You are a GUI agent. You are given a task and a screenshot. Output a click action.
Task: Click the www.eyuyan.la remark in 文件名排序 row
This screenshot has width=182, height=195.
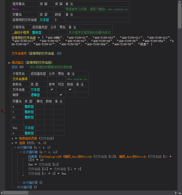click(77, 79)
